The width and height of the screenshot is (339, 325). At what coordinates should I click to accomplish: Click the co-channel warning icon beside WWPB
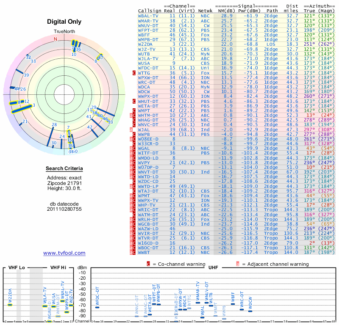click(134, 135)
